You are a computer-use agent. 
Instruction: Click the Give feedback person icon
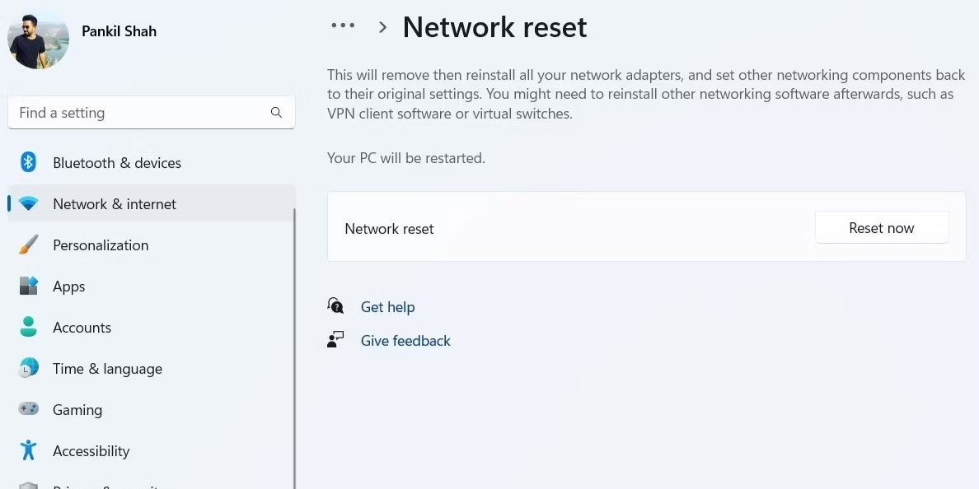tap(336, 339)
